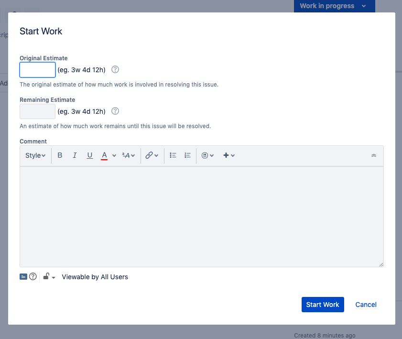Show help for Original Estimate format

pos(115,69)
